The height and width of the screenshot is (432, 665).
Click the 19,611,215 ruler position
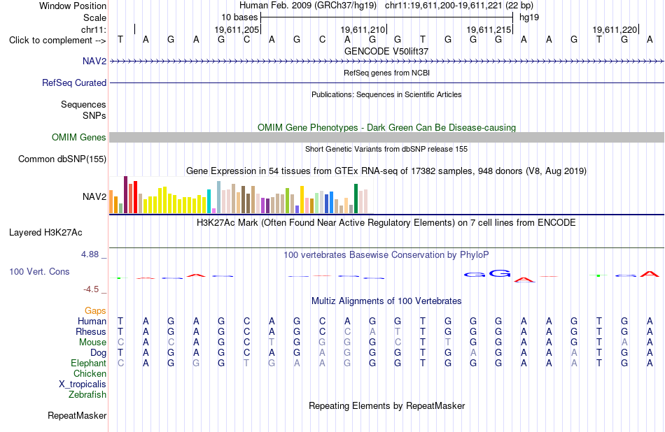489,29
